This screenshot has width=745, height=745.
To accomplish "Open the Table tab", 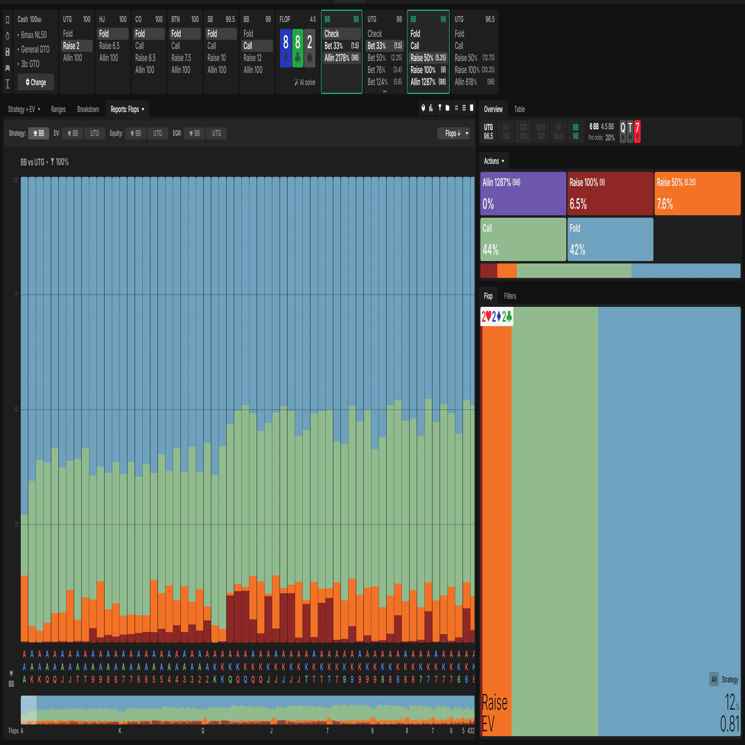I will [x=519, y=109].
